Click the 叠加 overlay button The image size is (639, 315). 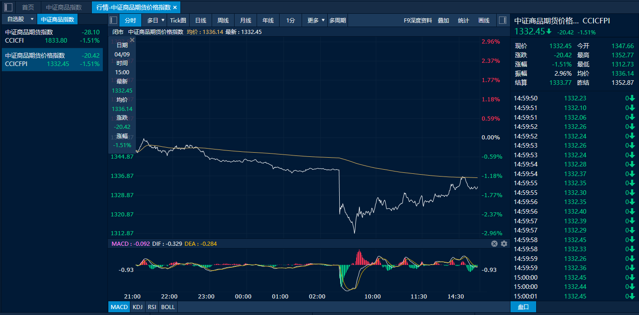(443, 20)
